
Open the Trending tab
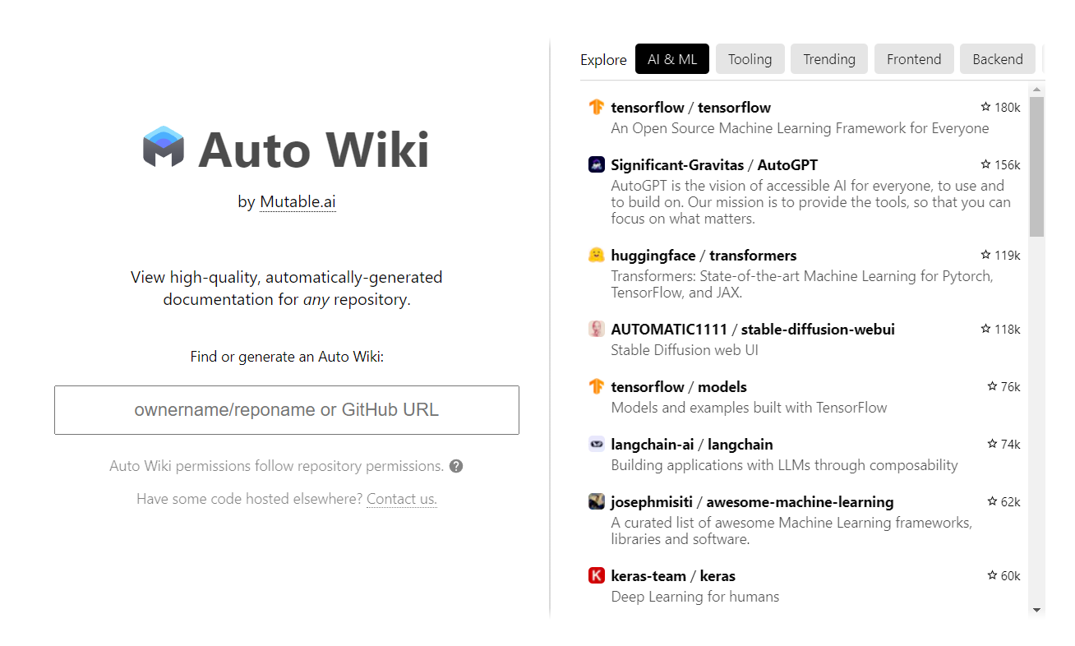click(x=828, y=58)
